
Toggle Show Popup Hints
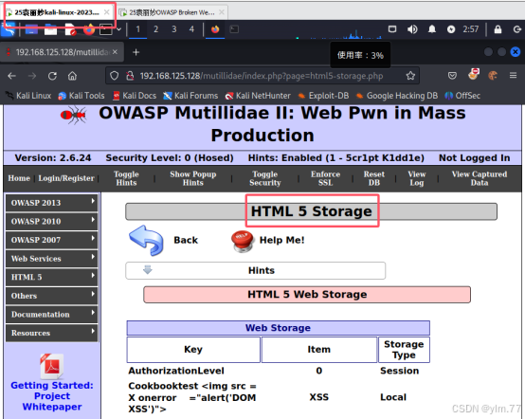pos(193,178)
